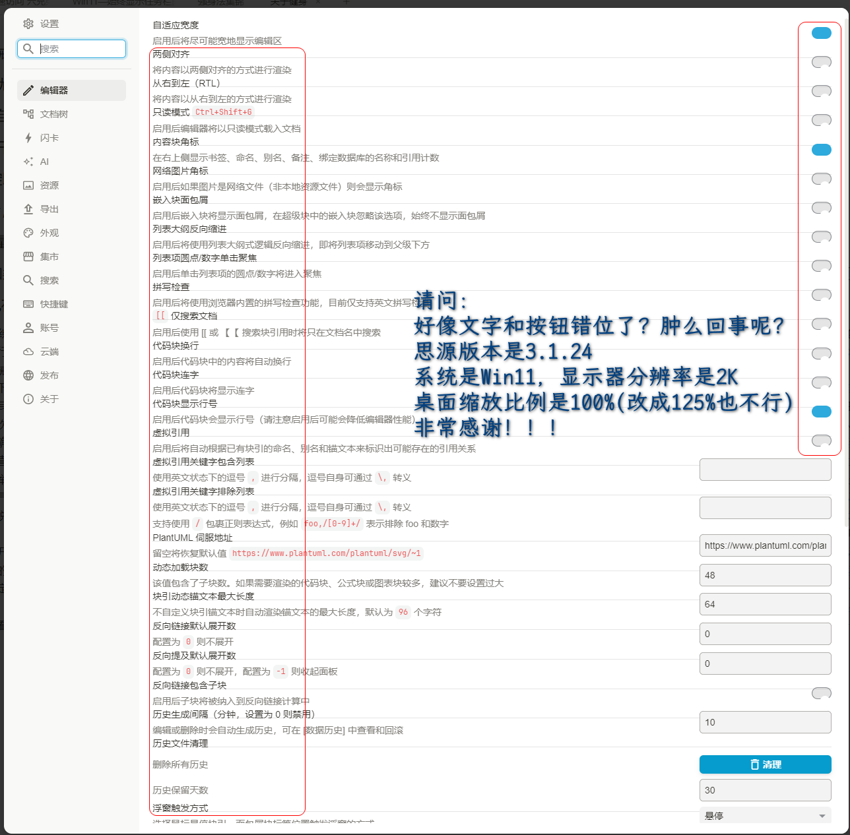Go to 快捷键 keymap settings
Screen dimensions: 850x835
(71, 304)
